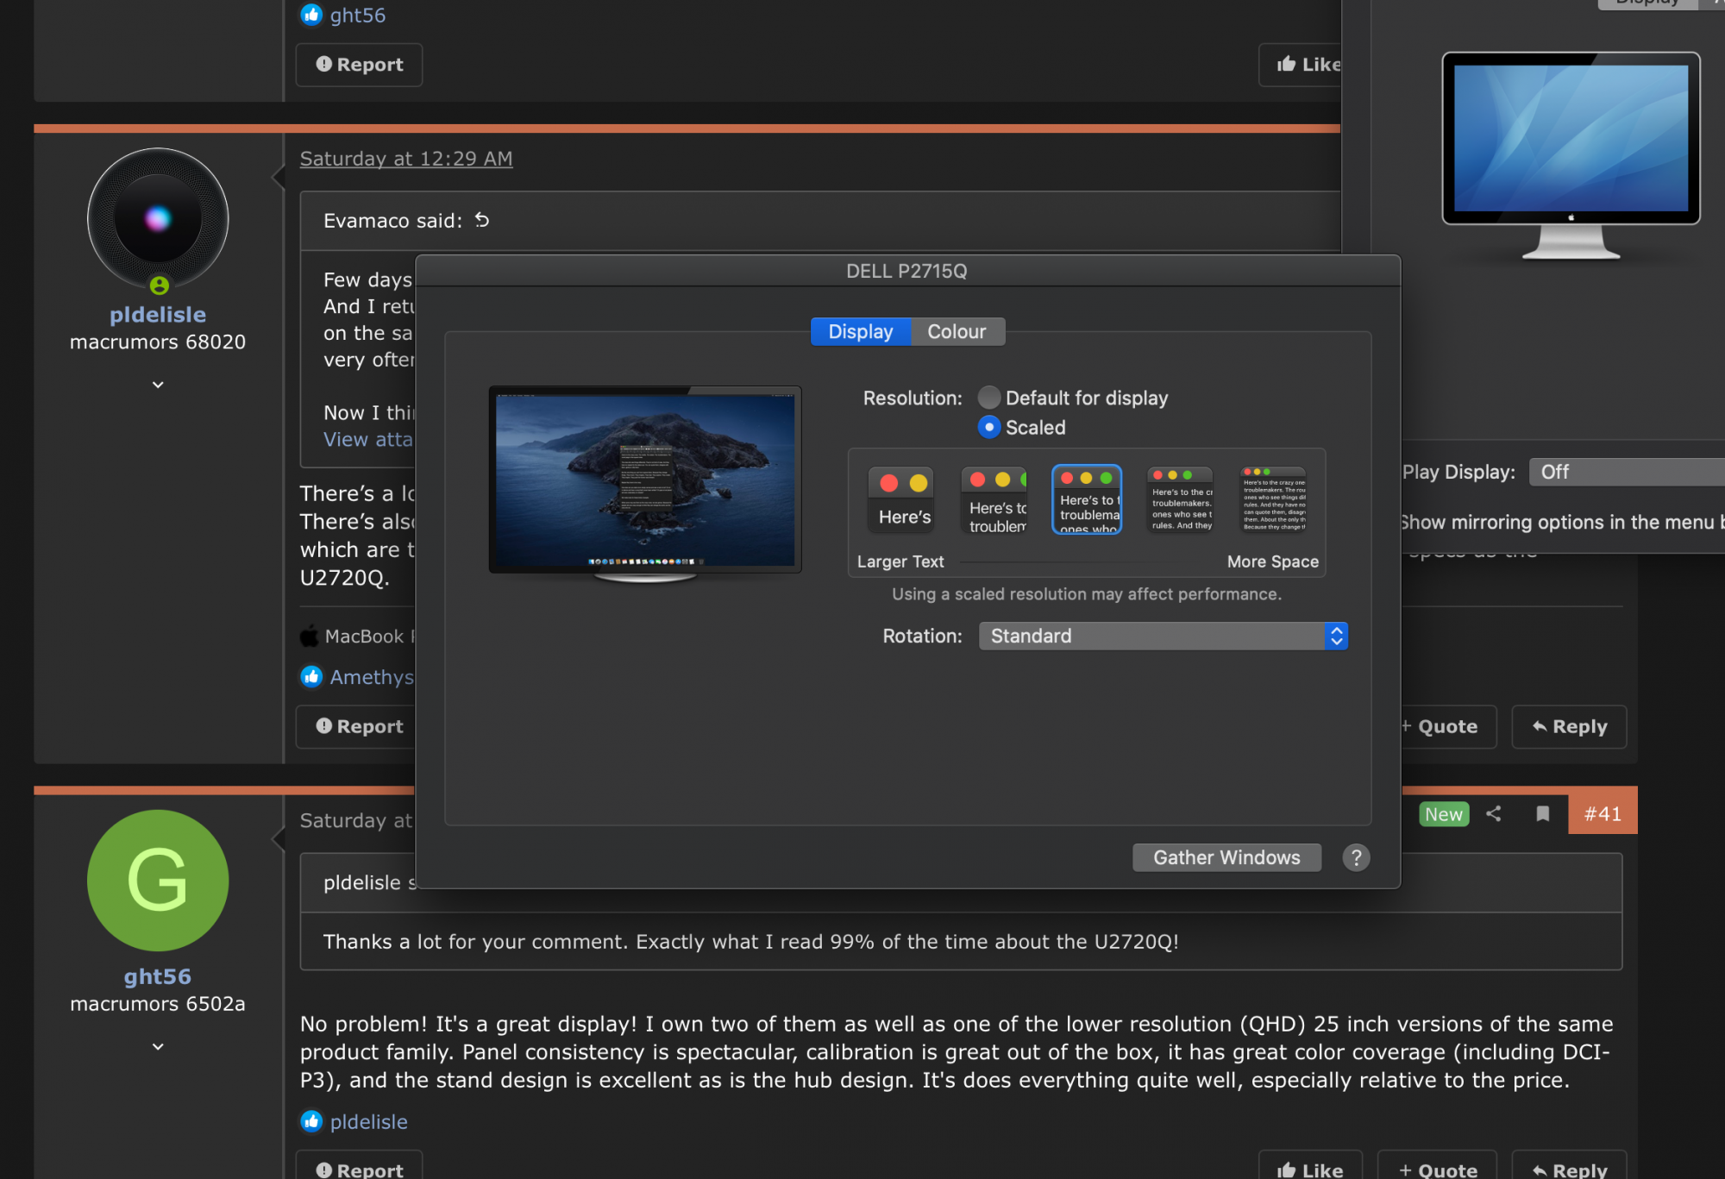Click the DELL P2715Q window title bar

coord(907,271)
